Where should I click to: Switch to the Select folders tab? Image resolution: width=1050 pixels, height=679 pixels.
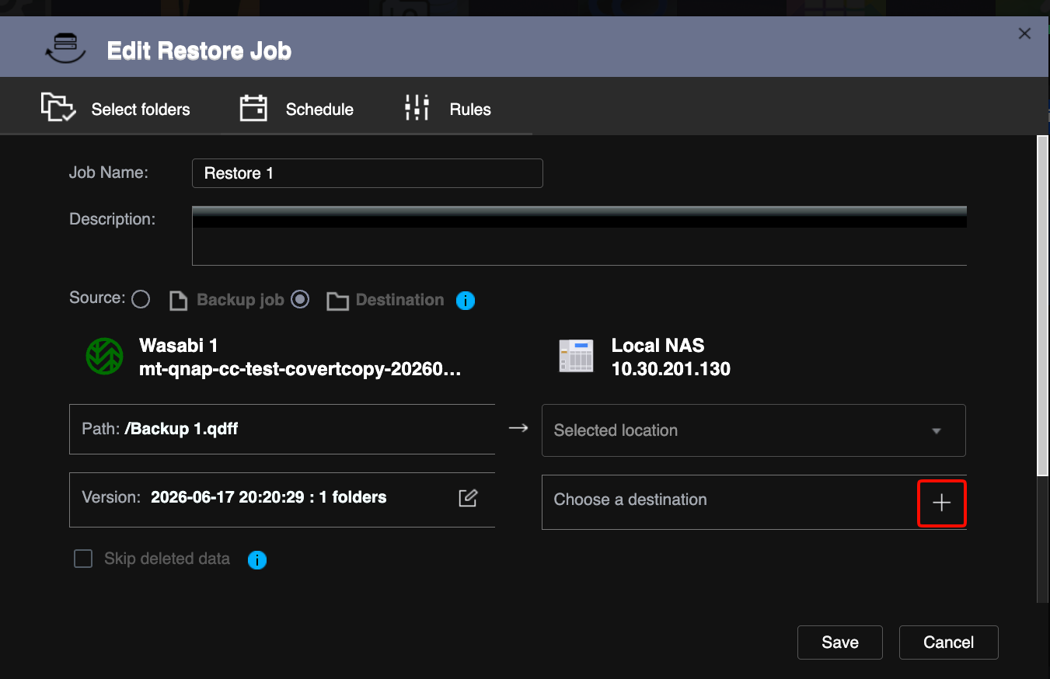[x=116, y=108]
